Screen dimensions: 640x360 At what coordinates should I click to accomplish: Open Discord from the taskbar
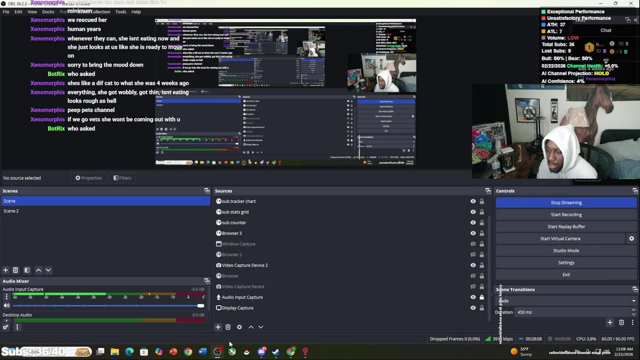pyautogui.click(x=261, y=352)
